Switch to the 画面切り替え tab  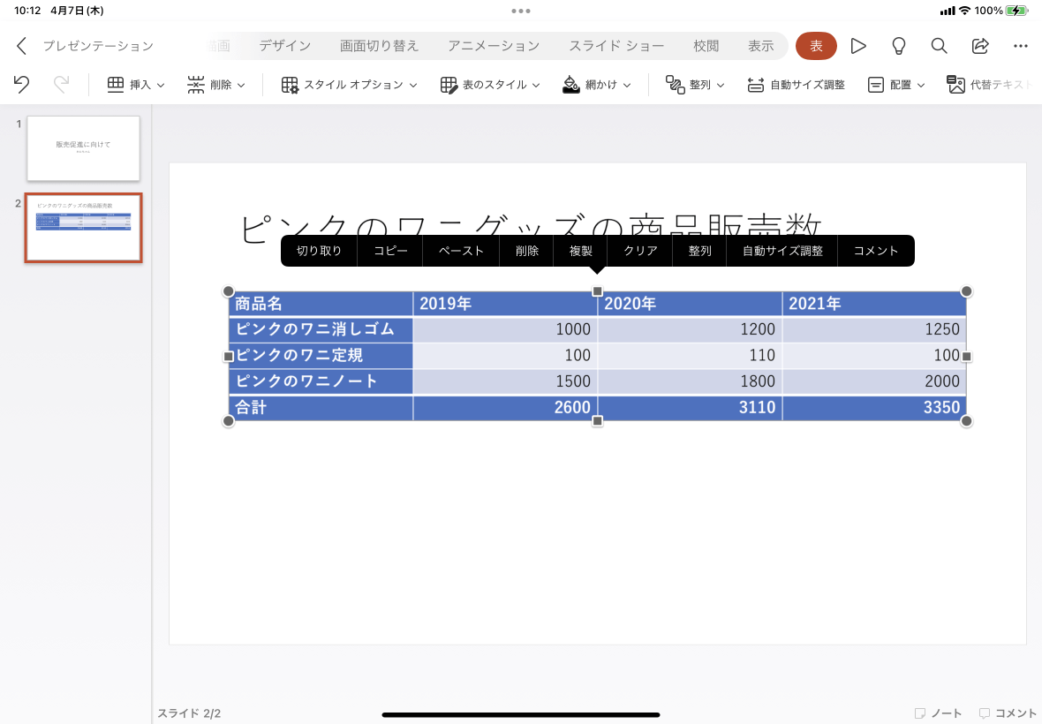pos(380,46)
